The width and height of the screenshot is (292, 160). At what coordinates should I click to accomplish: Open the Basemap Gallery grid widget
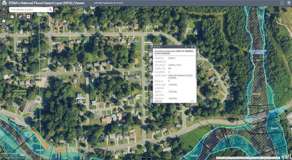click(x=28, y=17)
